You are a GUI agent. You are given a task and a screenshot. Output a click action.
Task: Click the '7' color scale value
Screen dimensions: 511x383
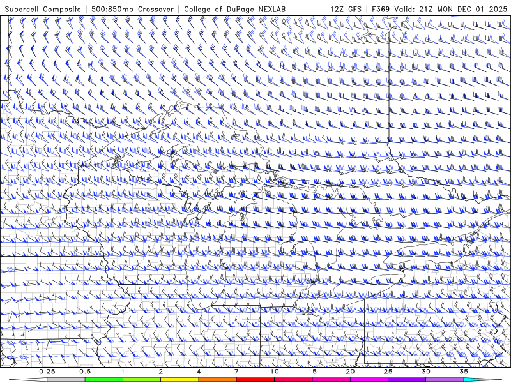[x=236, y=372]
